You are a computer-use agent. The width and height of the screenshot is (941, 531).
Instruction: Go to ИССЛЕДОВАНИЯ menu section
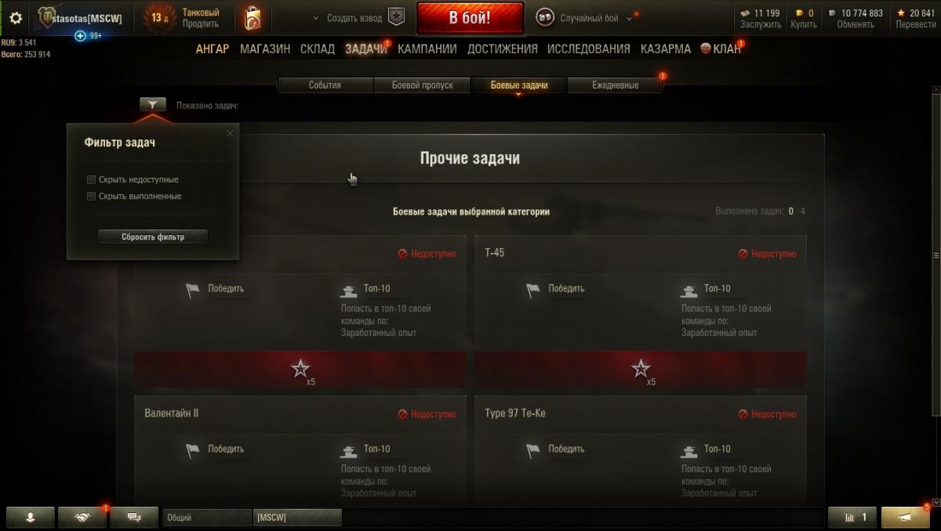coord(589,49)
